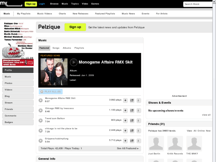Screen dimensions: 216x162
Task: Play the track Chicago RMX by Inexcess
Action: pos(40,110)
